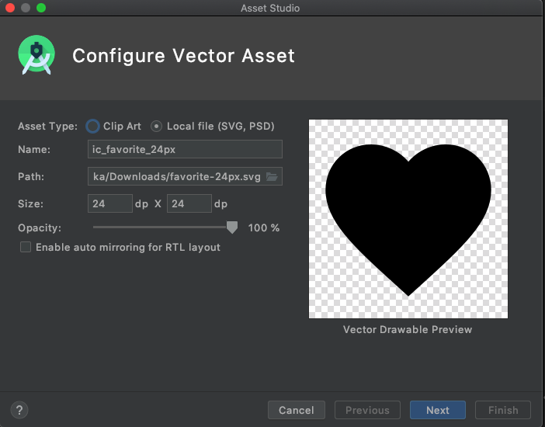Click the 'Size:' label

point(30,203)
